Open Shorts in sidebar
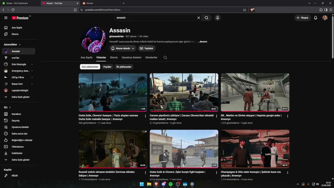Screen dimensions: 334x188 click(19, 34)
